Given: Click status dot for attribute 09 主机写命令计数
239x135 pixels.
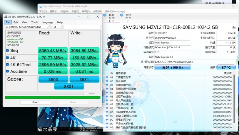Looking at the screenshot, I should pyautogui.click(x=107, y=108).
